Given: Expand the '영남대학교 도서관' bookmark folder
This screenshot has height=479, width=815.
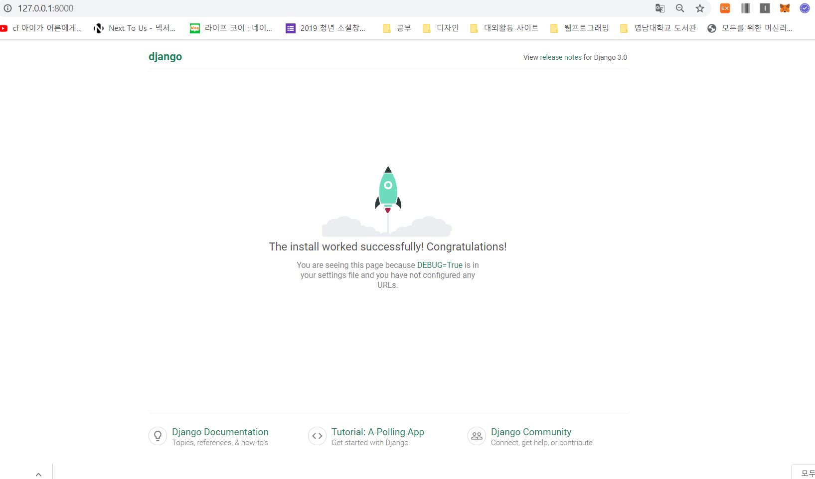Looking at the screenshot, I should click(658, 28).
